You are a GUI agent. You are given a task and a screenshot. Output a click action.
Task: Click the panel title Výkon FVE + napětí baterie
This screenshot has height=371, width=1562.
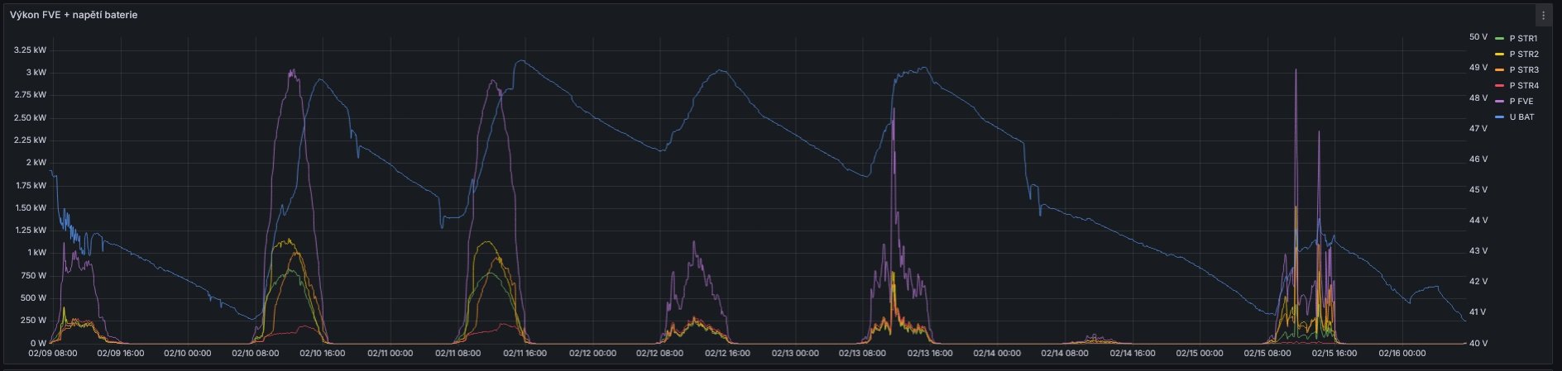74,15
